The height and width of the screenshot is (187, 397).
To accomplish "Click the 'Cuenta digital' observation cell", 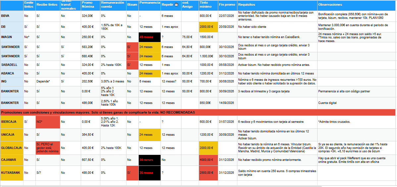I will point(356,103).
